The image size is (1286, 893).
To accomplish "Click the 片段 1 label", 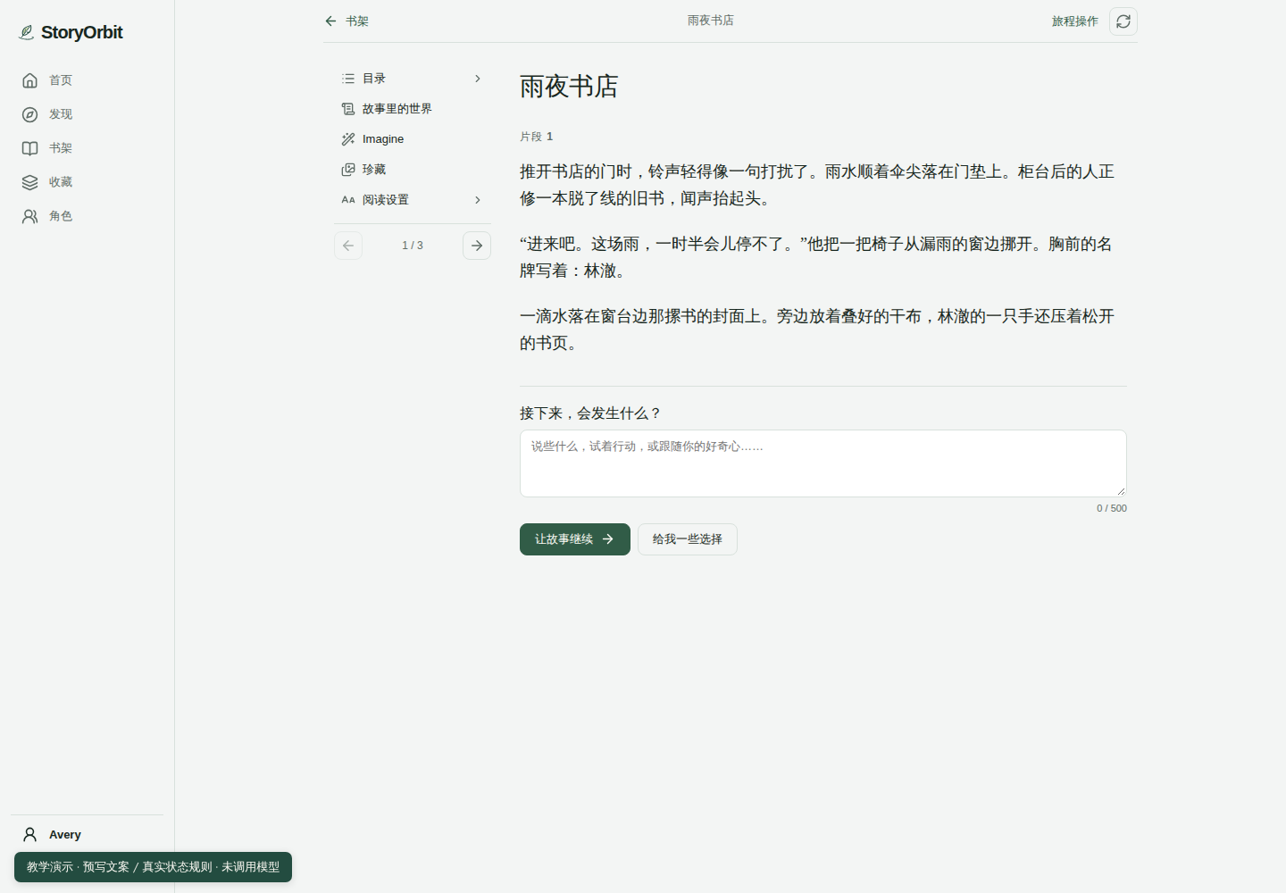I will [x=537, y=137].
